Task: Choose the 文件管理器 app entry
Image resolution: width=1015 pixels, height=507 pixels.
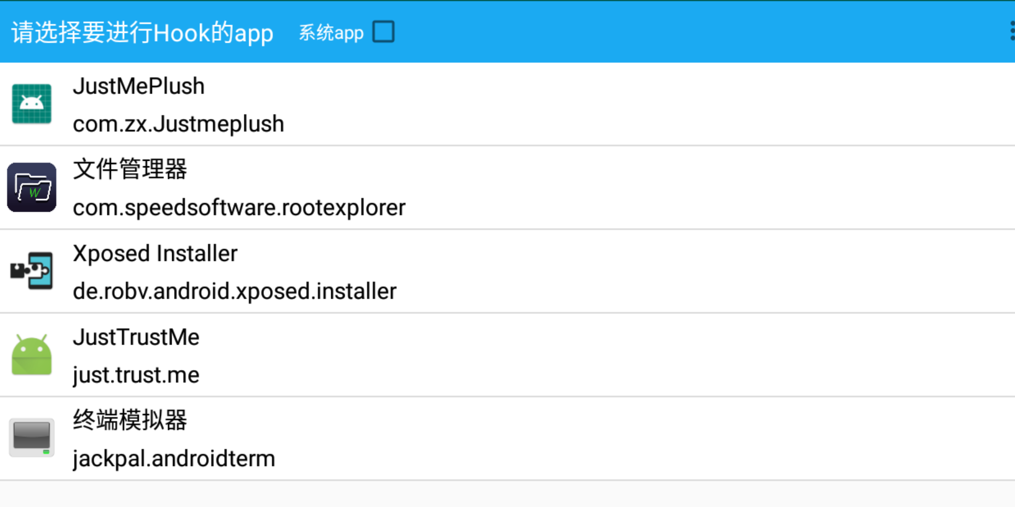Action: (130, 170)
